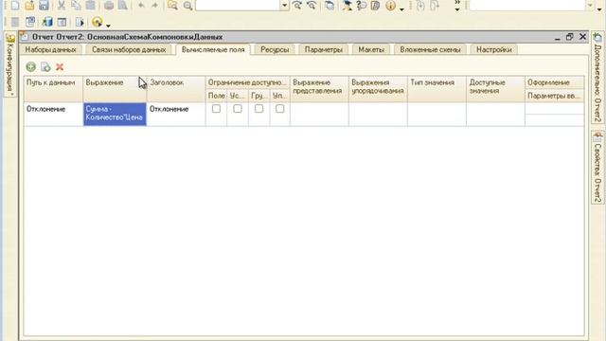Select the Вычисляемые поля tab
This screenshot has width=606, height=341.
pyautogui.click(x=213, y=49)
